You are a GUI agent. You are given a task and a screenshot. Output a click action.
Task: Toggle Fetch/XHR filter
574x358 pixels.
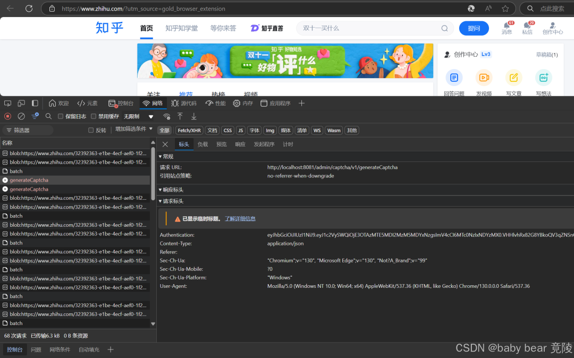click(189, 131)
